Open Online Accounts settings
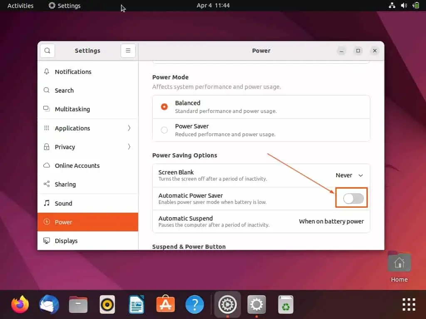Viewport: 426px width, 319px height. (77, 165)
